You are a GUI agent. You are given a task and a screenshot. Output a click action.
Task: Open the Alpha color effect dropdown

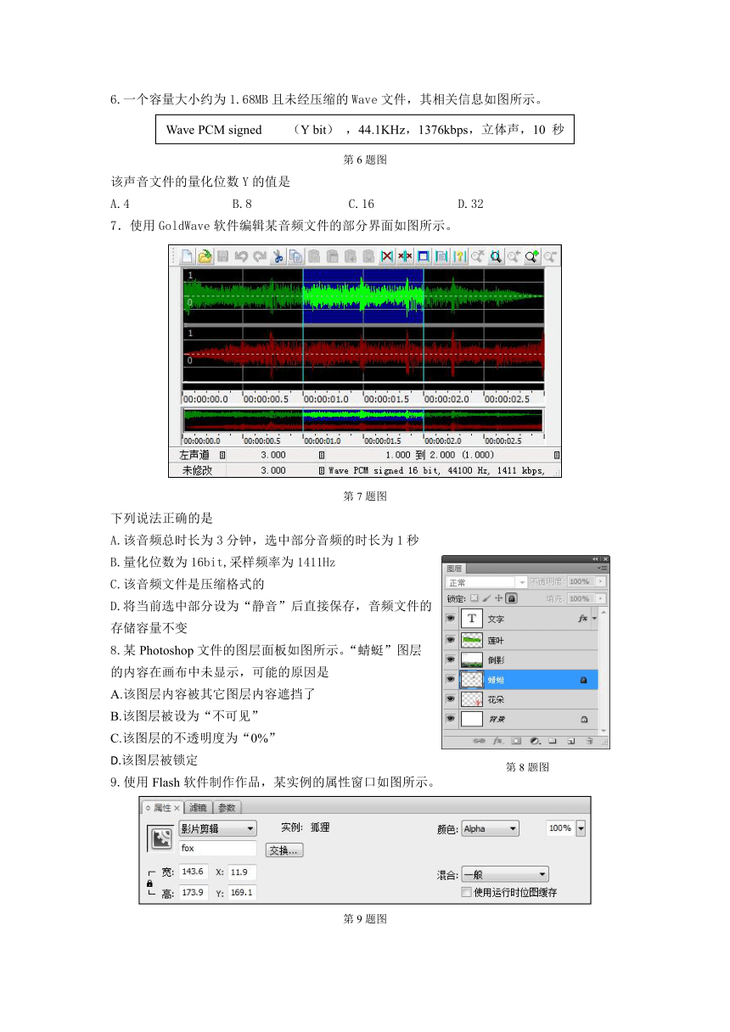point(490,828)
